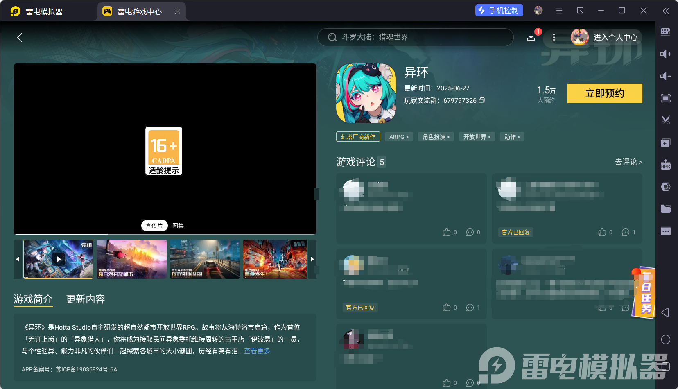This screenshot has width=678, height=389.
Task: Click 去评论 to write a review
Action: [x=628, y=162]
